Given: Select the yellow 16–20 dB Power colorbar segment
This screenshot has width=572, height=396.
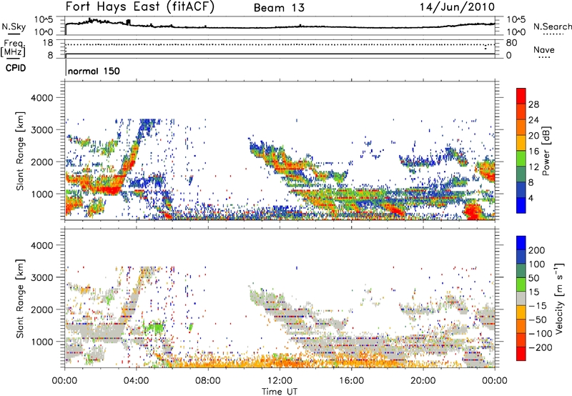Looking at the screenshot, I should (521, 143).
